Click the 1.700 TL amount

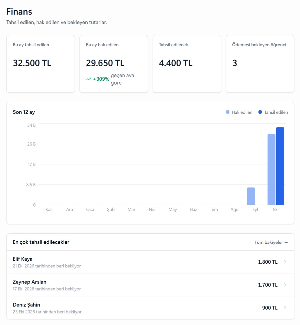point(268,285)
